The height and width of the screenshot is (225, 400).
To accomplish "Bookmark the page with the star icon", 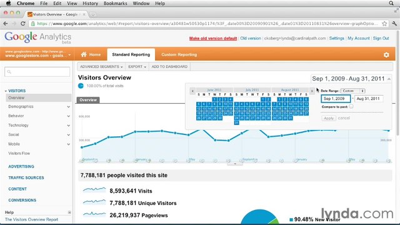I will 384,24.
